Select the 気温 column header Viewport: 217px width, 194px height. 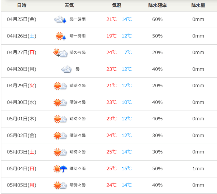[x=117, y=5]
